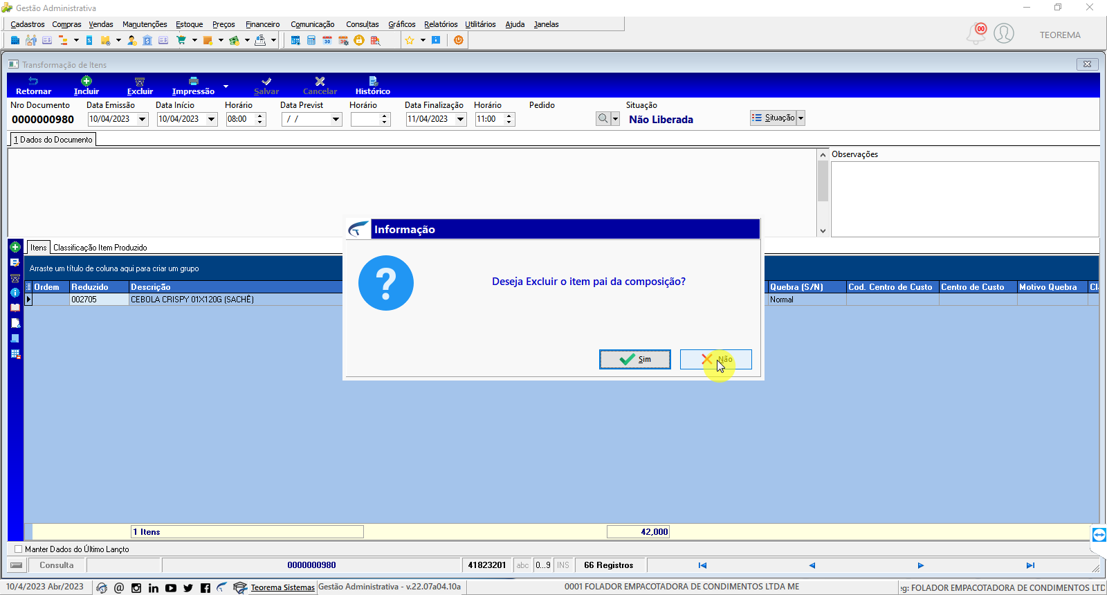The height and width of the screenshot is (595, 1107).
Task: Toggle Manter Dados do Último Lançto checkbox
Action: 19,549
